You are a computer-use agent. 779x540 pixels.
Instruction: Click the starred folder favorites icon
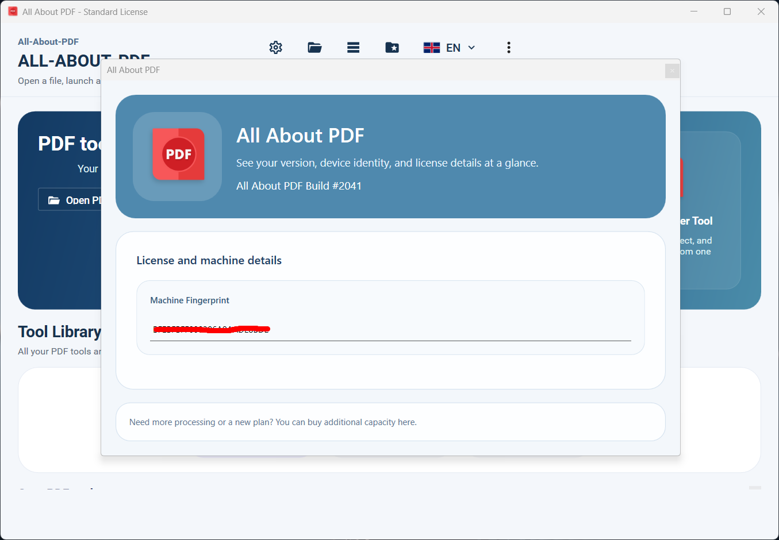point(392,48)
